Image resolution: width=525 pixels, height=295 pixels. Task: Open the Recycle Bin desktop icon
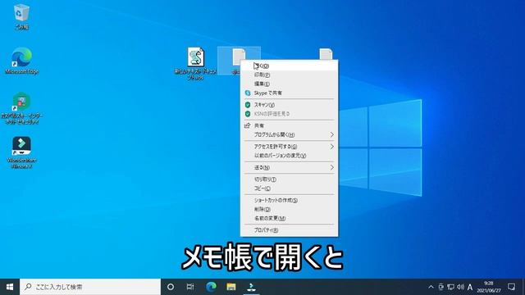point(21,16)
